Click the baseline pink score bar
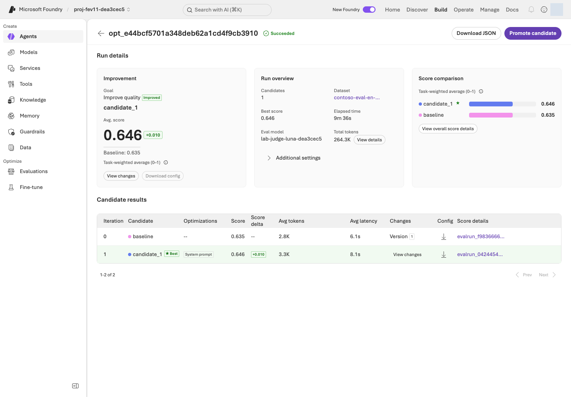The height and width of the screenshot is (397, 571). pos(491,115)
